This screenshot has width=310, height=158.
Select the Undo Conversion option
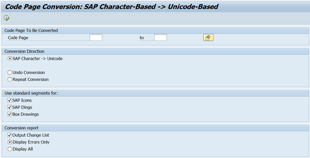pos(10,72)
